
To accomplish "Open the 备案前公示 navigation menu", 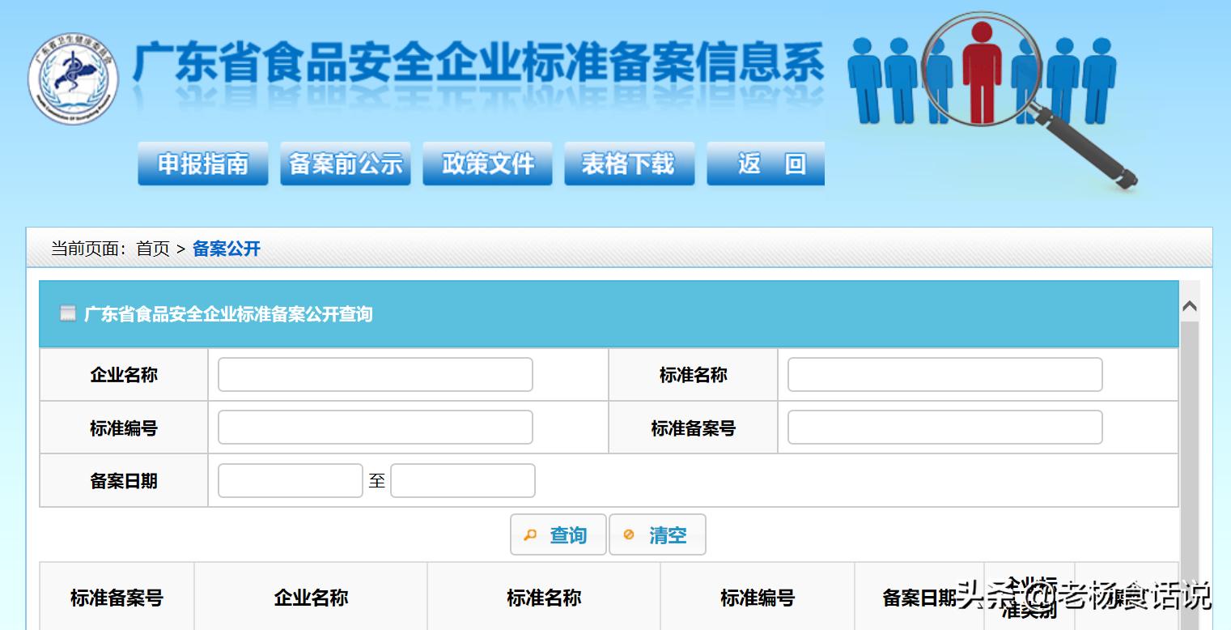I will pos(345,163).
